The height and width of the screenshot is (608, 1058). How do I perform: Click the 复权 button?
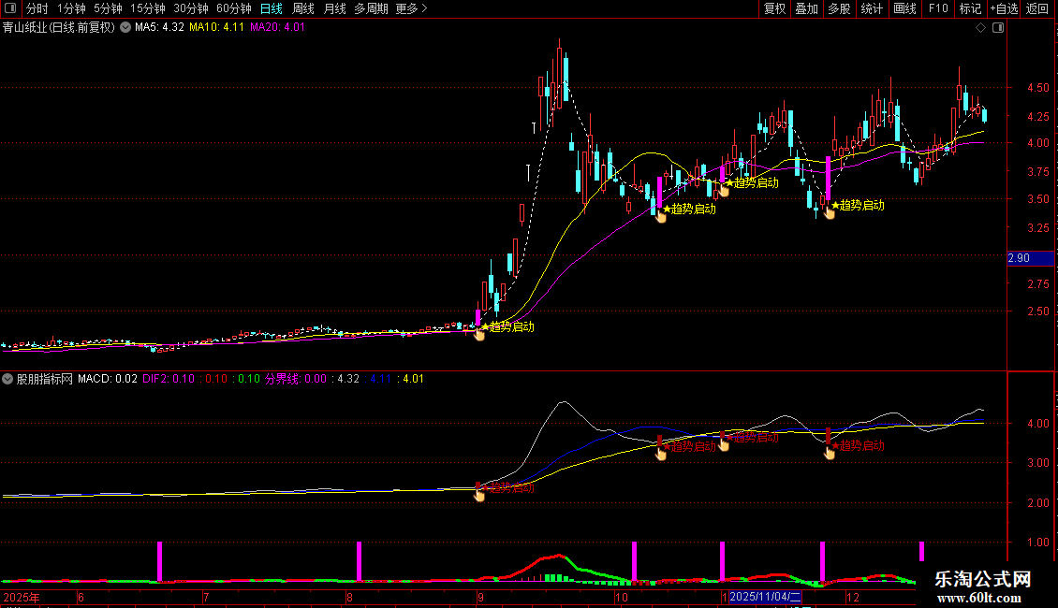point(774,8)
